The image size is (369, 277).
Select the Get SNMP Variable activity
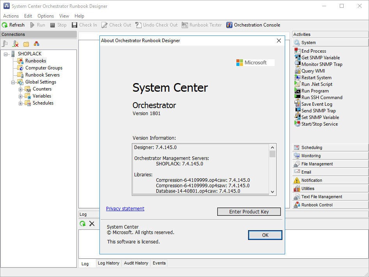(317, 58)
